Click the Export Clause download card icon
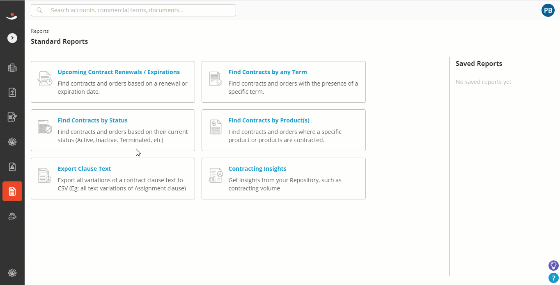The width and height of the screenshot is (560, 285). [x=45, y=175]
